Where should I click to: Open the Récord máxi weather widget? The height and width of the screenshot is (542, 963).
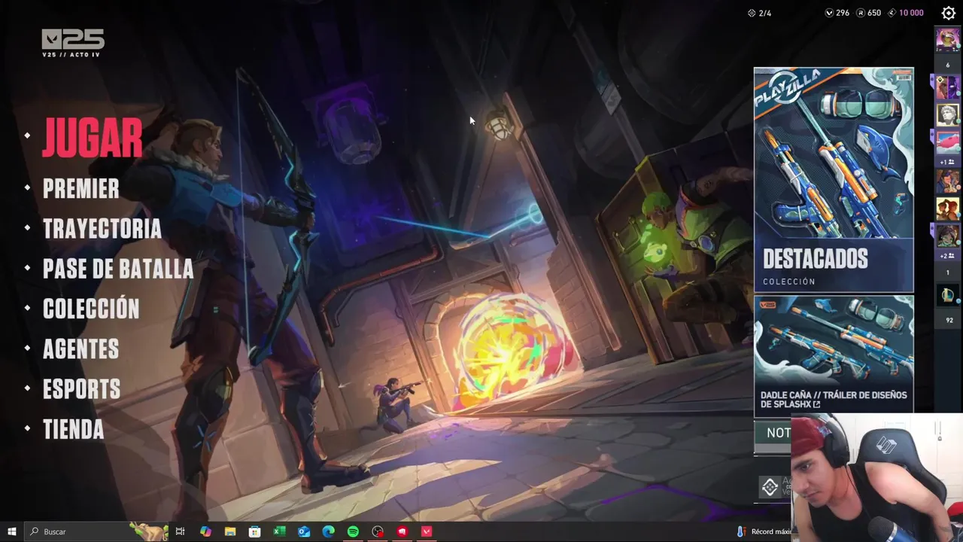[x=764, y=531]
